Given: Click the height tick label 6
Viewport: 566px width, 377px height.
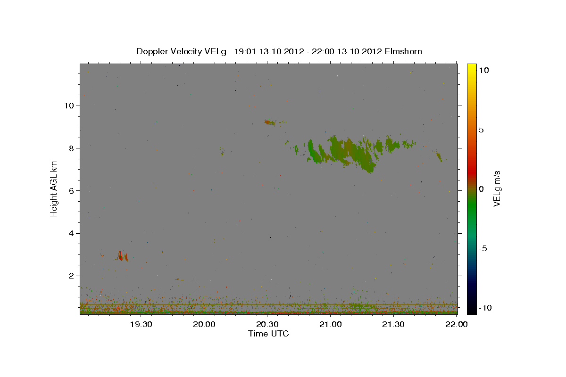Looking at the screenshot, I should [72, 190].
